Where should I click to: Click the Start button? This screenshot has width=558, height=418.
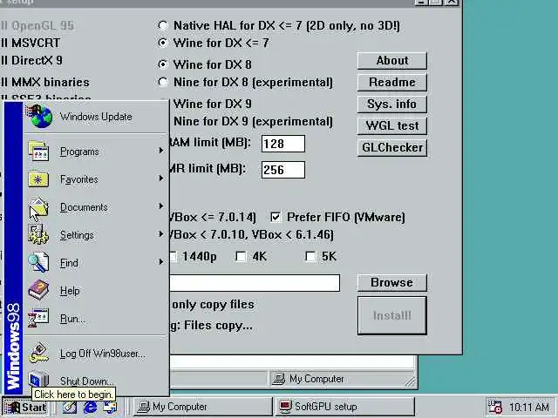click(26, 407)
